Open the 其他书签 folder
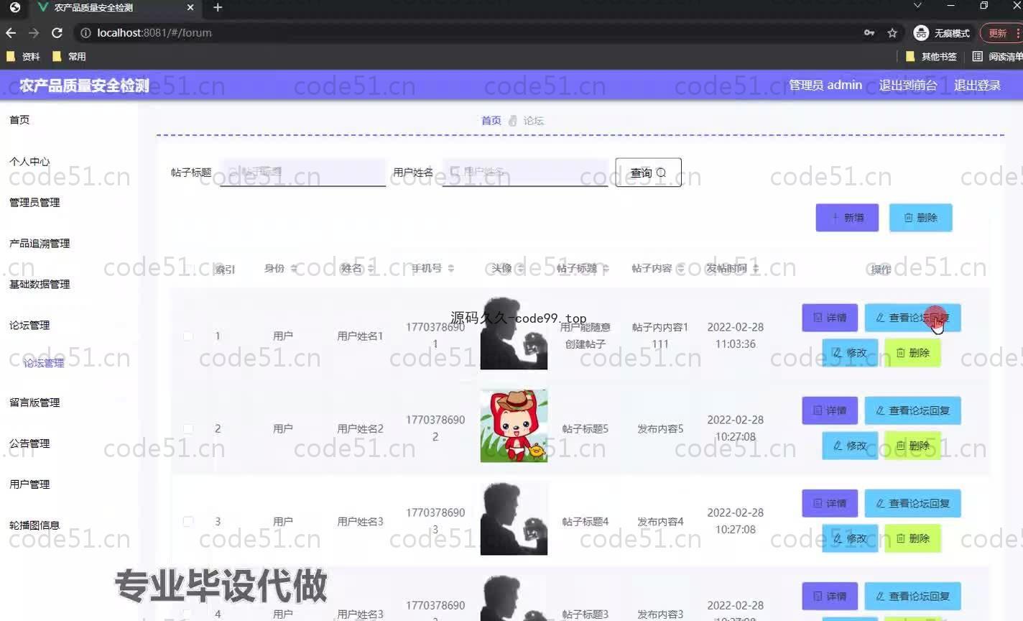Viewport: 1023px width, 621px height. pos(931,56)
